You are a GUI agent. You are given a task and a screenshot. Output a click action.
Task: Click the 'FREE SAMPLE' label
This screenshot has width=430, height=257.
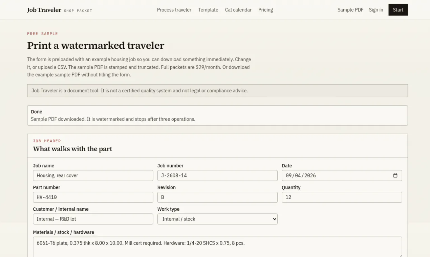click(x=43, y=33)
